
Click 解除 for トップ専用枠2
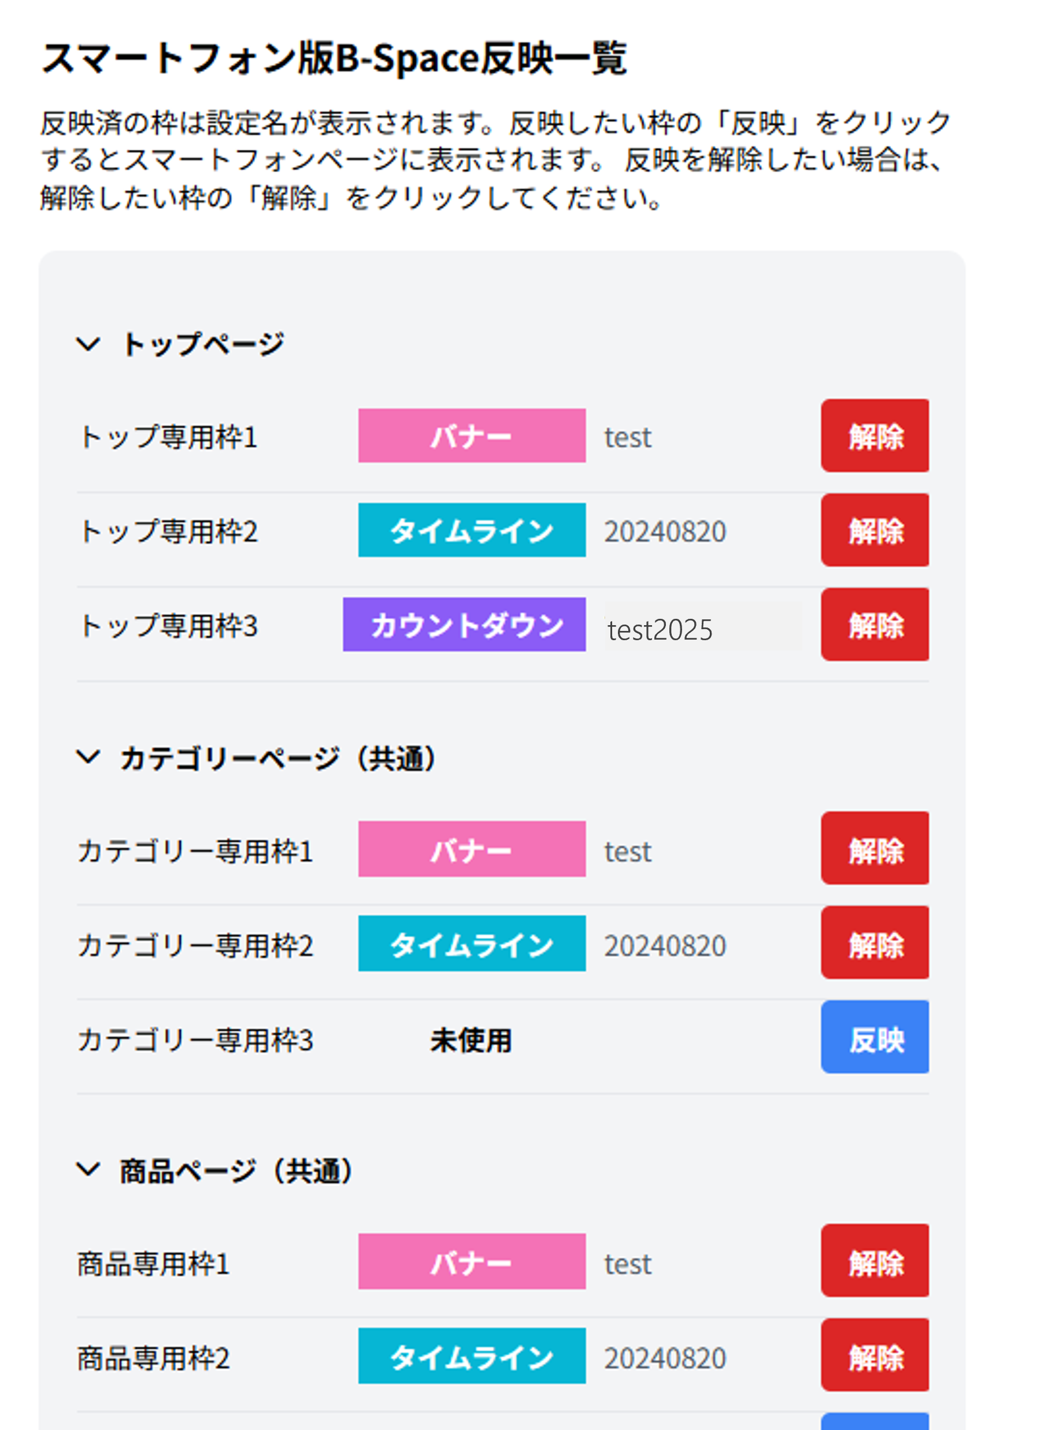tap(874, 530)
